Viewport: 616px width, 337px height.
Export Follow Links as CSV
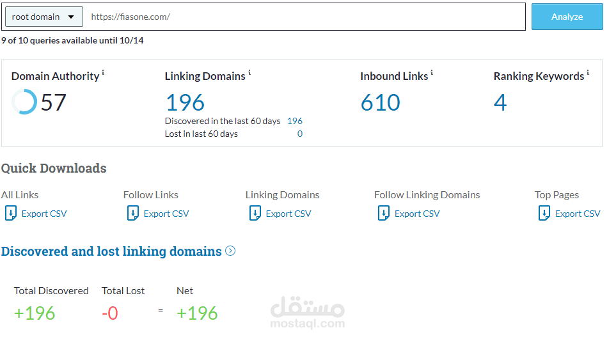[x=166, y=214]
